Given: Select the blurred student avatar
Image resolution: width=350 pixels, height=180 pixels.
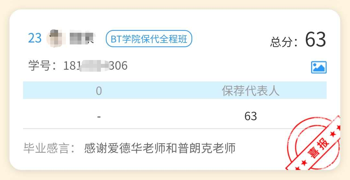Looking at the screenshot, I should point(56,38).
